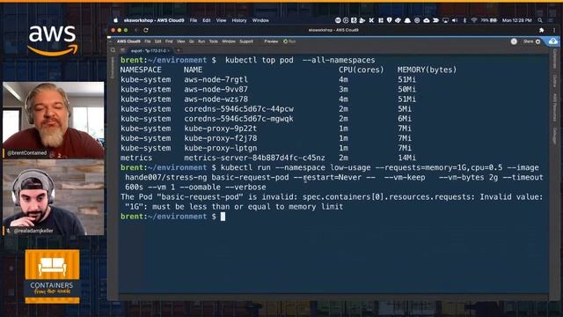This screenshot has width=563, height=317.
Task: Open the Tools menu in Cloud9
Action: [x=213, y=41]
